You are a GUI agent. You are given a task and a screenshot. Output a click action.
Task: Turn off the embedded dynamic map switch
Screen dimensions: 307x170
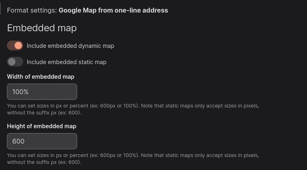click(15, 46)
